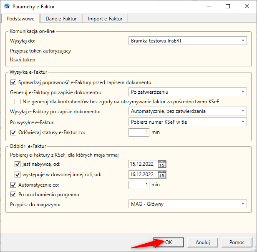
Task: Enable 'Nie generuj dla kontrahentów bez zgody' checkbox
Action: coord(18,101)
